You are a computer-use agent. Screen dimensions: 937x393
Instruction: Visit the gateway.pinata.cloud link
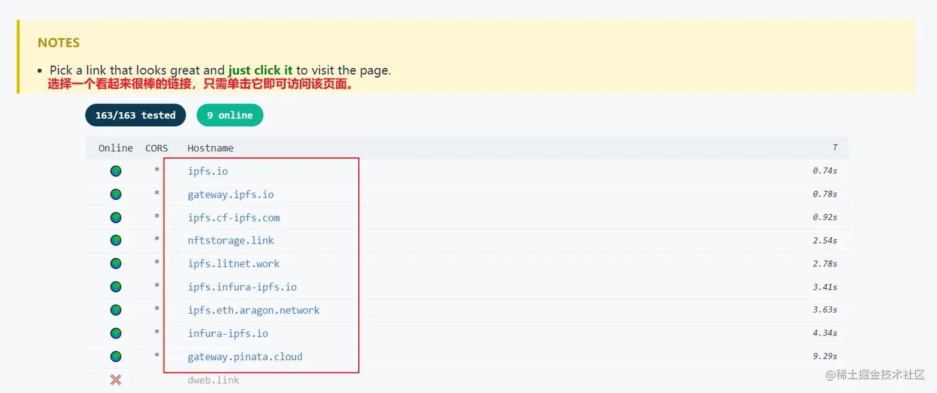[245, 357]
